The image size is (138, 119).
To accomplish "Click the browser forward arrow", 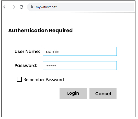I will pyautogui.click(x=13, y=7).
